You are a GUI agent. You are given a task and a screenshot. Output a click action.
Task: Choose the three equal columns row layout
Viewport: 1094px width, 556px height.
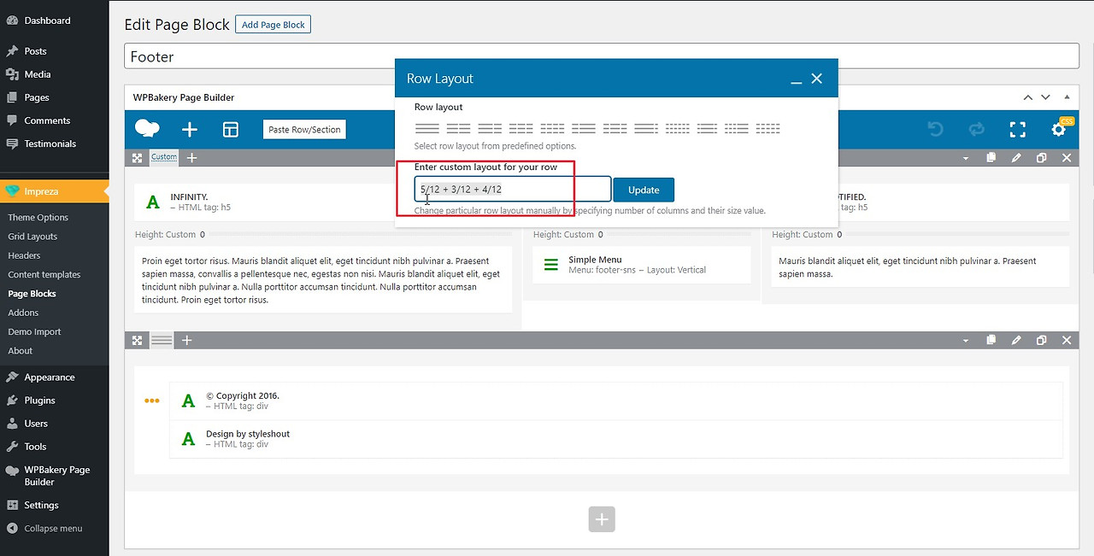coord(521,129)
